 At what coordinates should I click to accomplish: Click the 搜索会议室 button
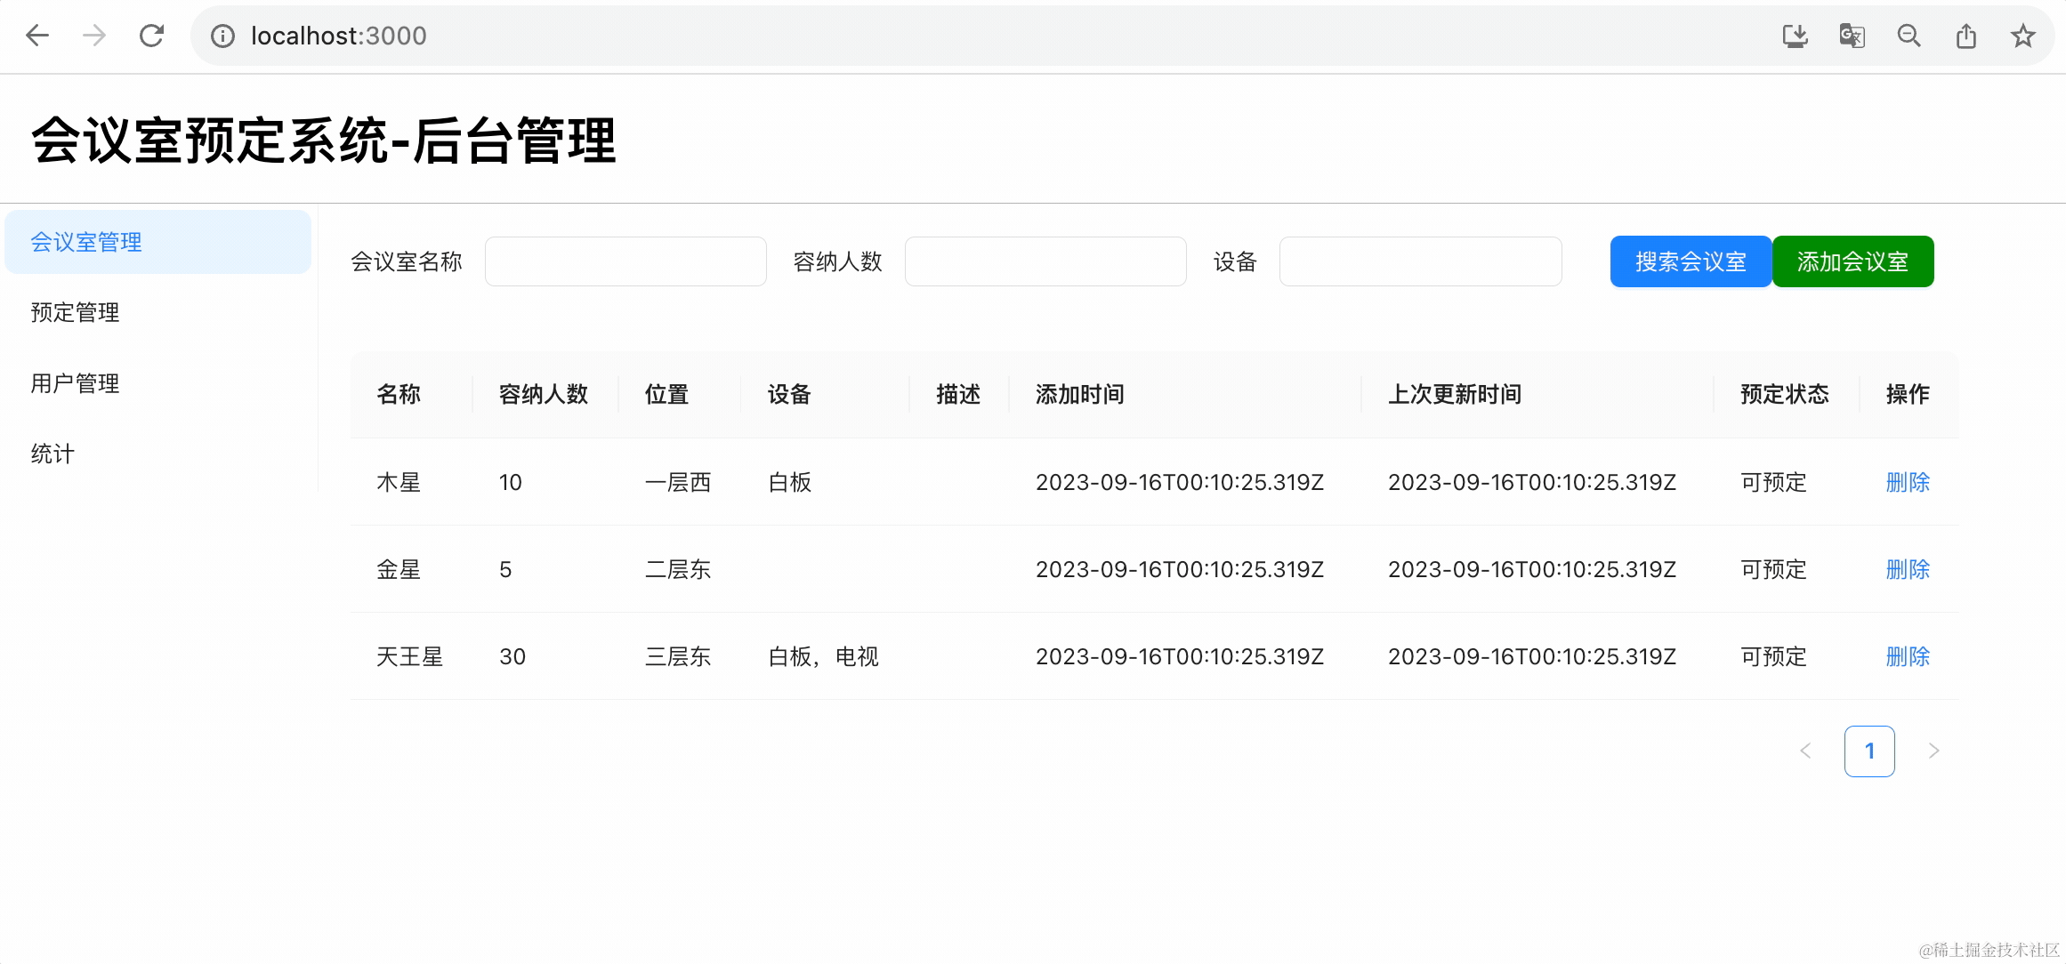click(x=1690, y=261)
